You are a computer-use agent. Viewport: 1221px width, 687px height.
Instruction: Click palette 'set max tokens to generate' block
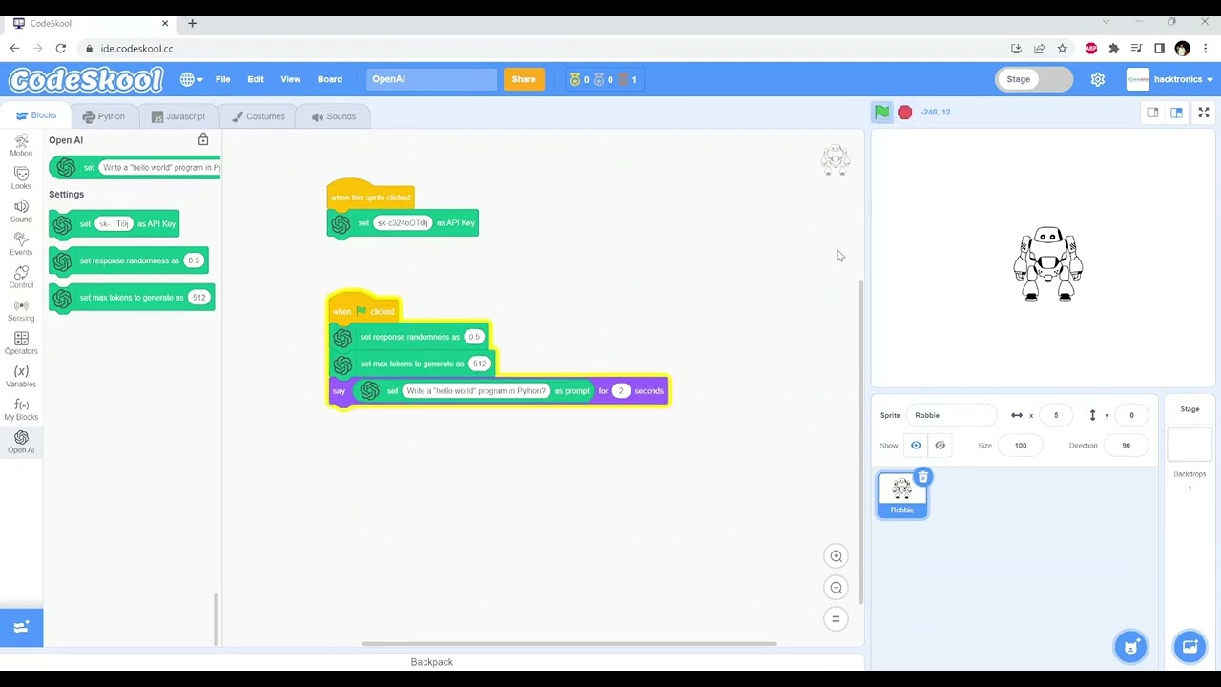pos(132,298)
